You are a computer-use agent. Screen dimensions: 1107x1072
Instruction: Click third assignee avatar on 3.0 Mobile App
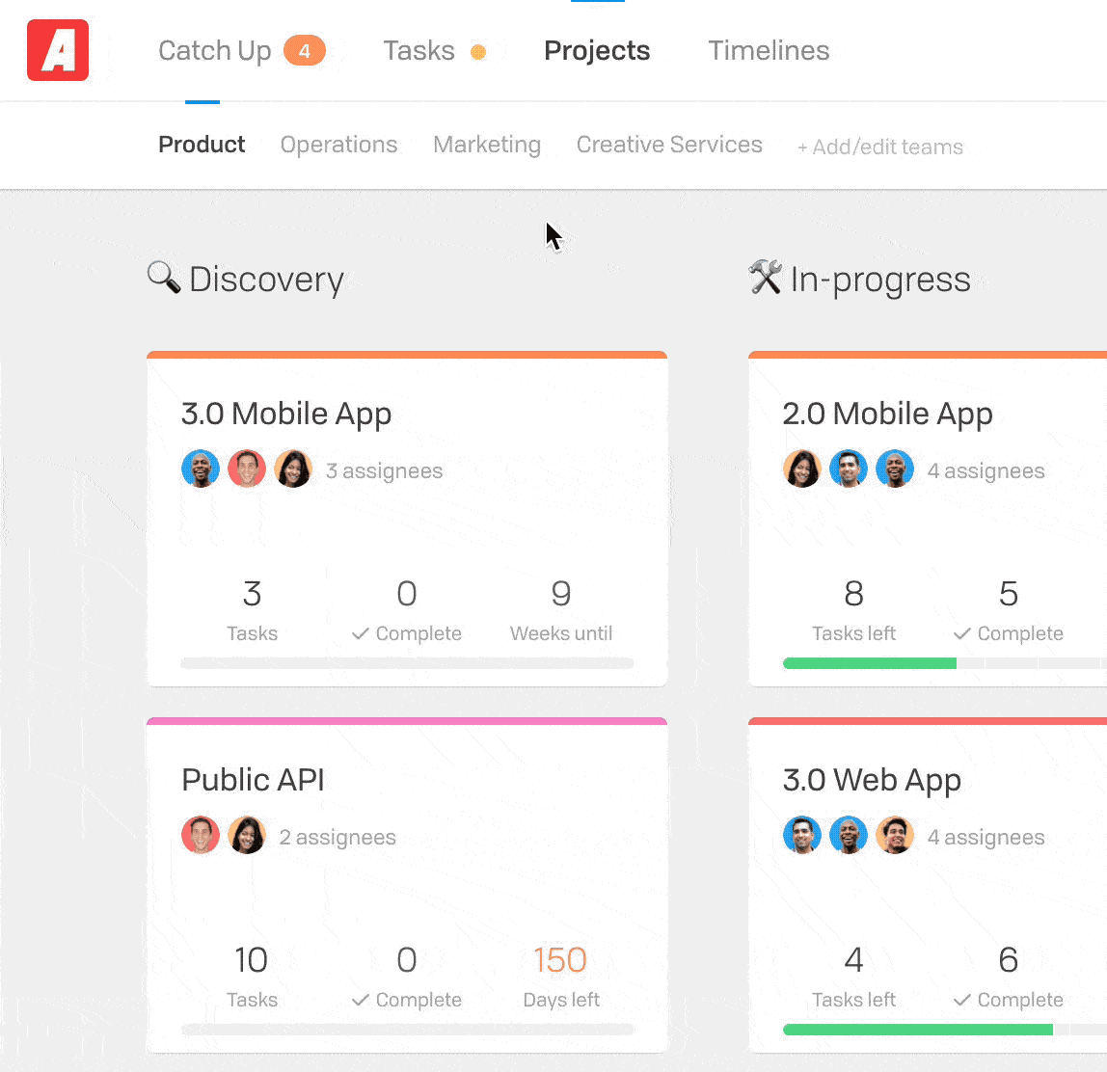tap(293, 469)
